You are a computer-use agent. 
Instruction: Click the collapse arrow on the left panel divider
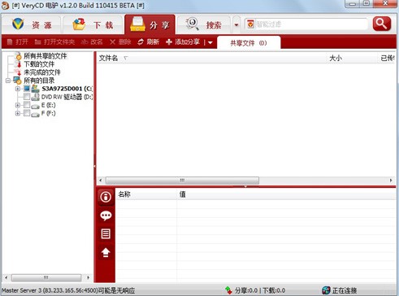[x=94, y=166]
